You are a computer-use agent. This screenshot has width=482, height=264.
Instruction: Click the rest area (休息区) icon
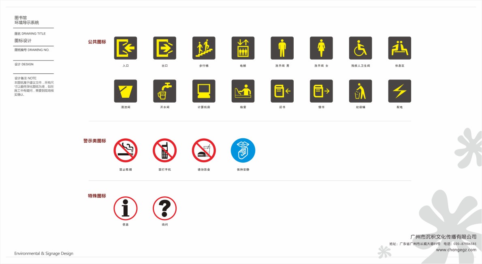pos(400,48)
